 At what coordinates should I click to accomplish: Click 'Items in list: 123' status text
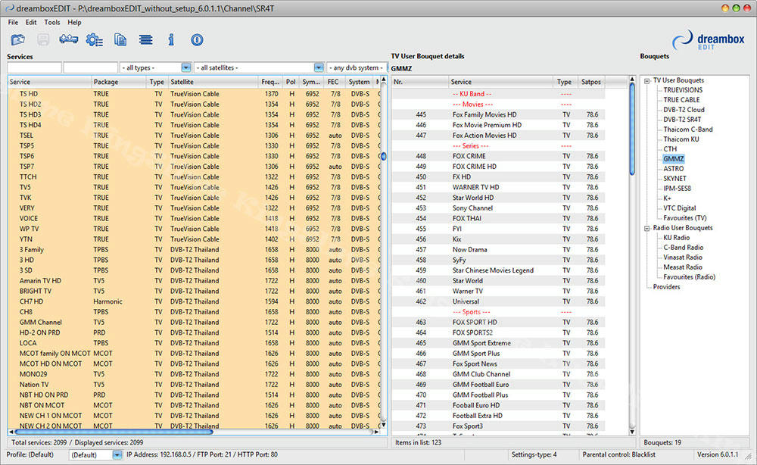418,442
